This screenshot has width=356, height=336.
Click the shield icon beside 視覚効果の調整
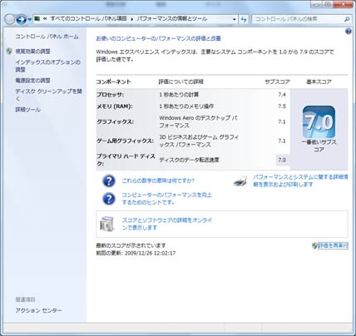coord(9,51)
